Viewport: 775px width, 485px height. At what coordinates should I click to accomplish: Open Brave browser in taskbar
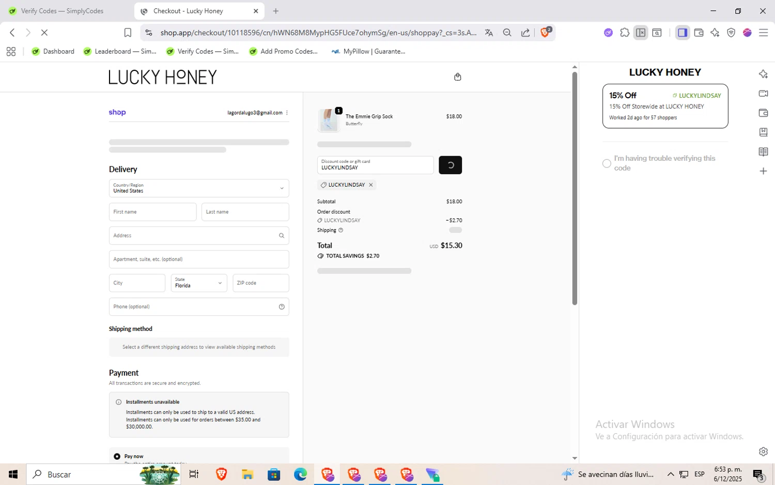pyautogui.click(x=221, y=474)
